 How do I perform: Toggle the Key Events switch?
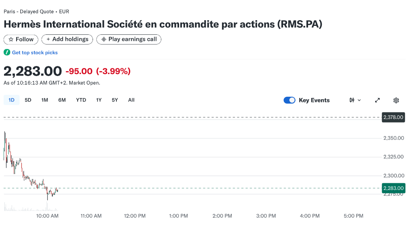pos(289,100)
